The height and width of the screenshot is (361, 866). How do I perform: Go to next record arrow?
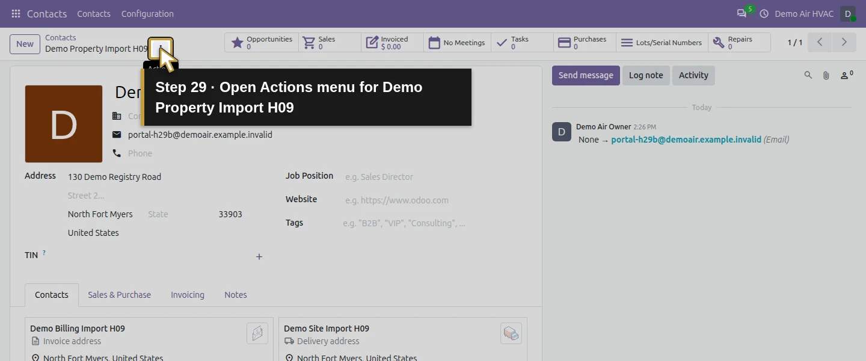click(844, 42)
